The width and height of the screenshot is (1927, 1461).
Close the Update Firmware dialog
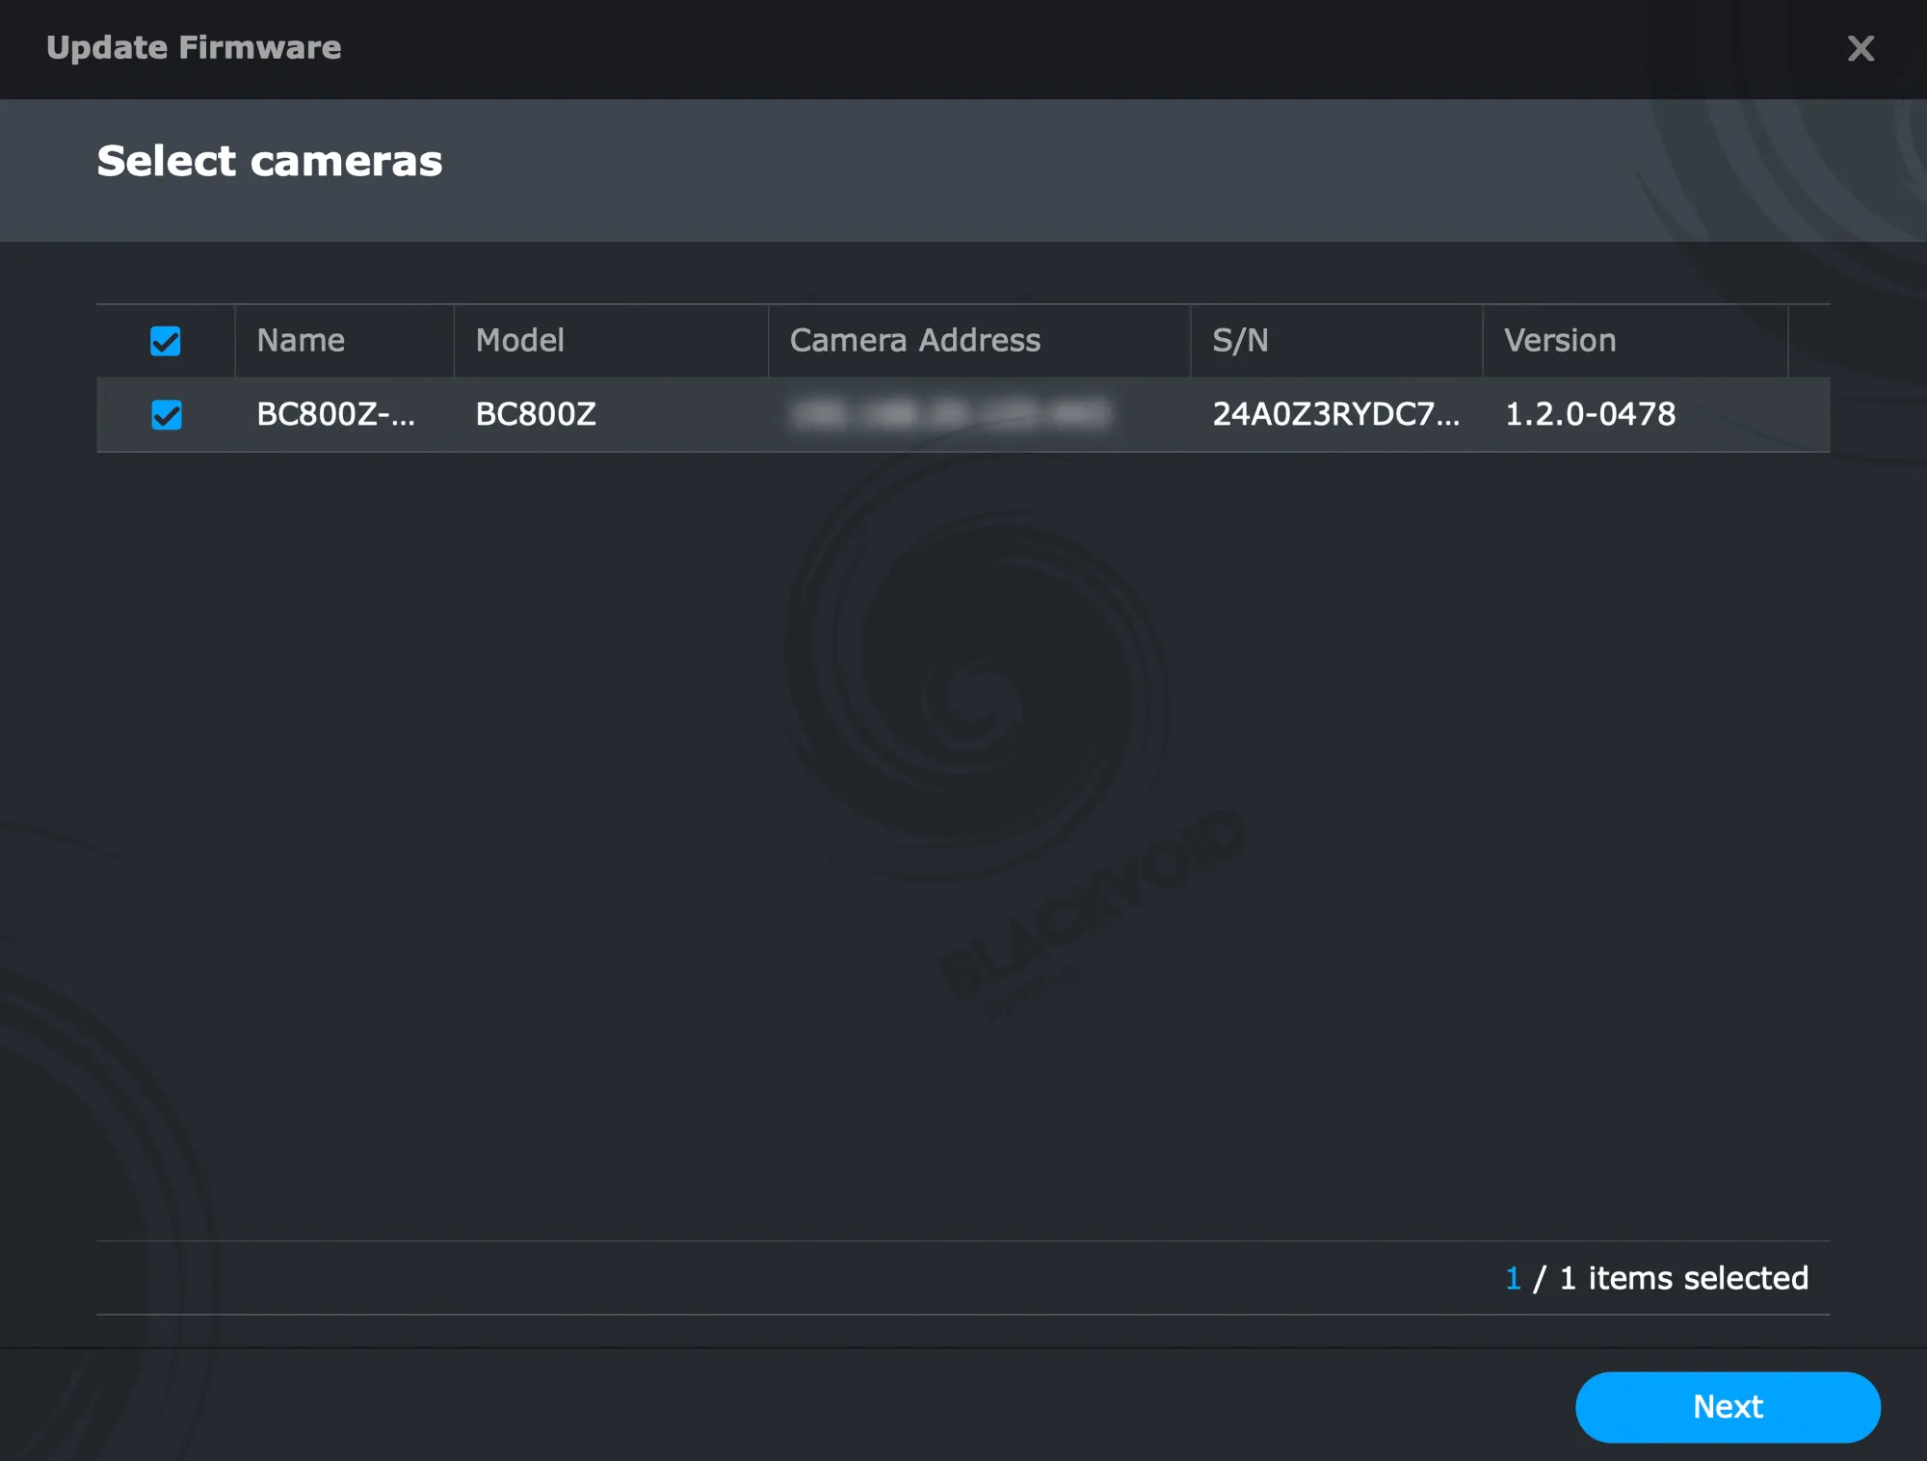[x=1861, y=48]
